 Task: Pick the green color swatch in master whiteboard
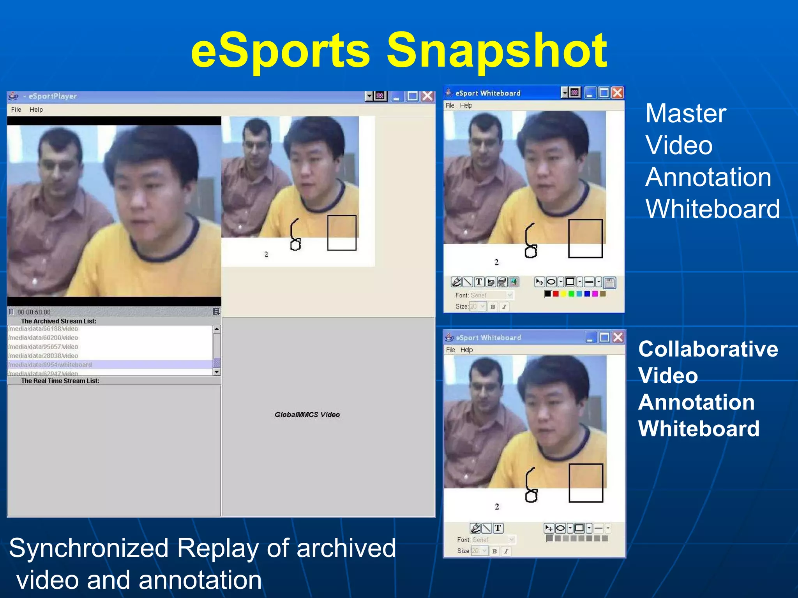(571, 294)
